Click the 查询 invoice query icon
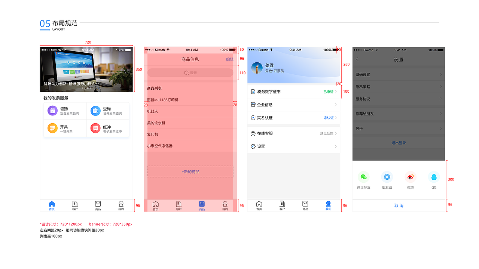The image size is (479, 269). click(x=95, y=110)
